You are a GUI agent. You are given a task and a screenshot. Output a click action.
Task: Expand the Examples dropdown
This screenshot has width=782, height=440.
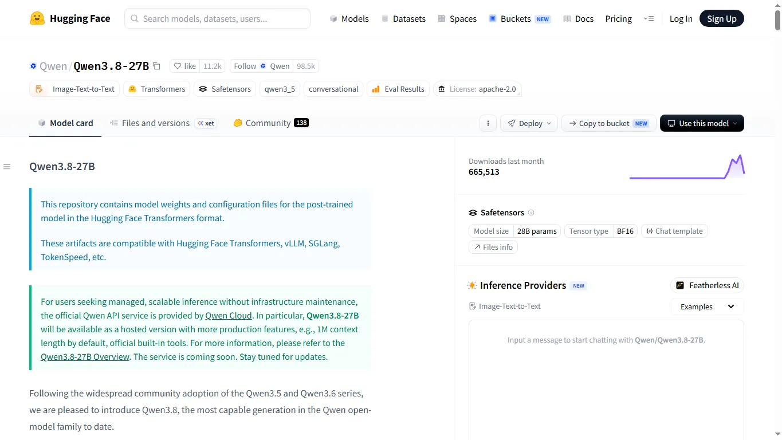708,307
